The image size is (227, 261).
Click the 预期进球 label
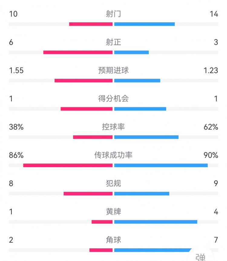[113, 70]
